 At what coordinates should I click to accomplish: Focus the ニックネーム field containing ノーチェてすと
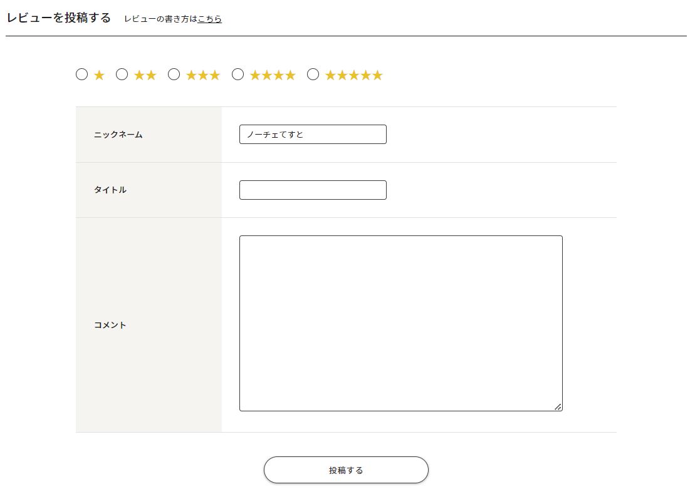coord(313,134)
